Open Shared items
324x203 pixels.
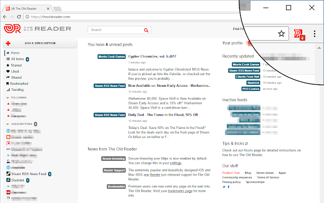coord(14,78)
